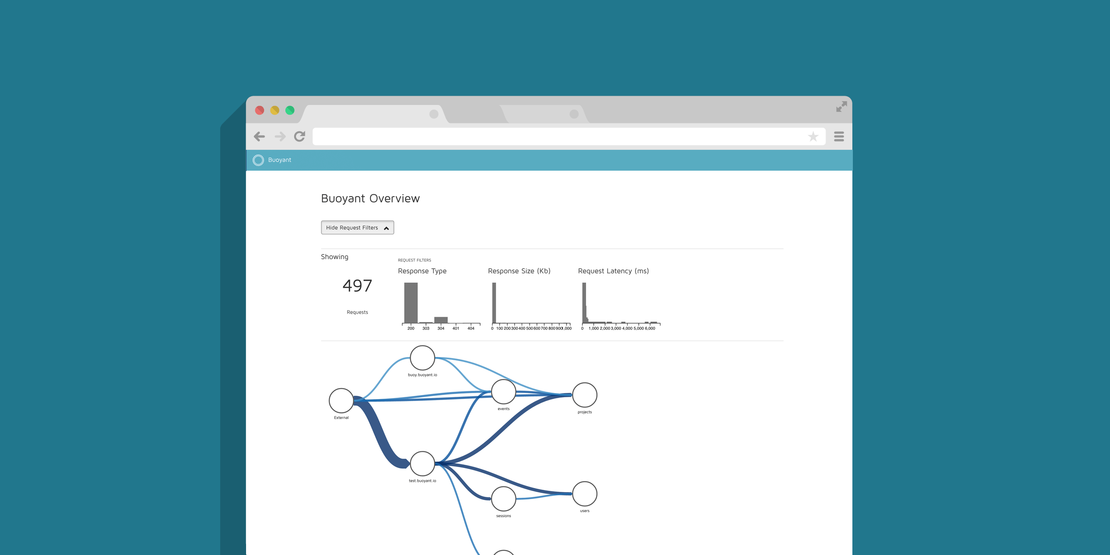Click the browser forward arrow
1110x555 pixels.
280,136
